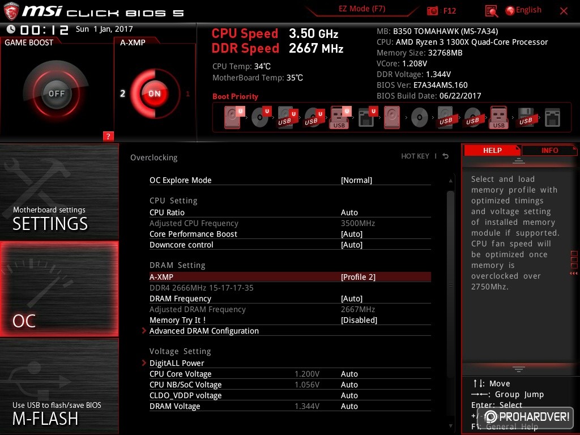Click the Adjusted CPU Frequency 3500MHz row
The width and height of the screenshot is (580, 435).
(x=290, y=223)
